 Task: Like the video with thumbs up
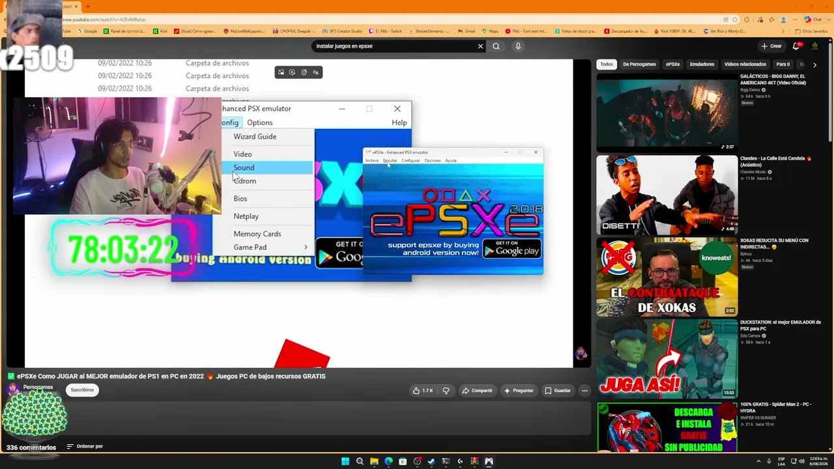tap(423, 391)
